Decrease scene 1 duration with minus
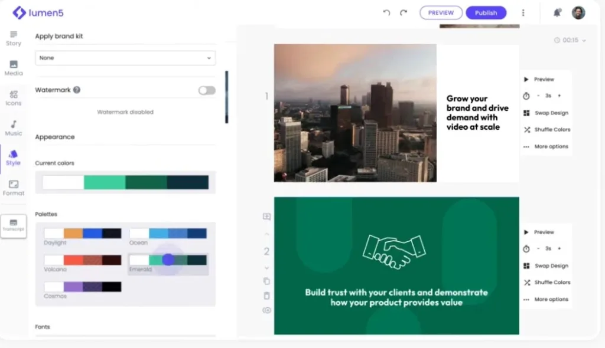The width and height of the screenshot is (605, 348). pos(538,96)
